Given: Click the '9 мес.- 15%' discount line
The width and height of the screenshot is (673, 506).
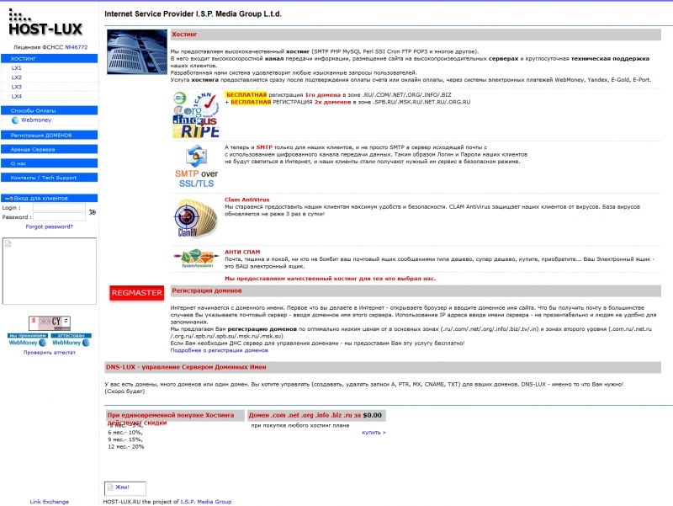Looking at the screenshot, I should [x=125, y=439].
